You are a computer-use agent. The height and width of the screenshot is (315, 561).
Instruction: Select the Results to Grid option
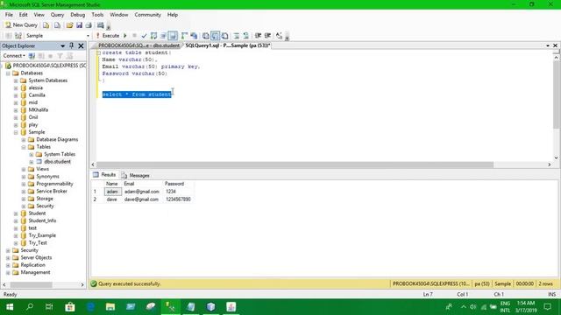pos(215,36)
